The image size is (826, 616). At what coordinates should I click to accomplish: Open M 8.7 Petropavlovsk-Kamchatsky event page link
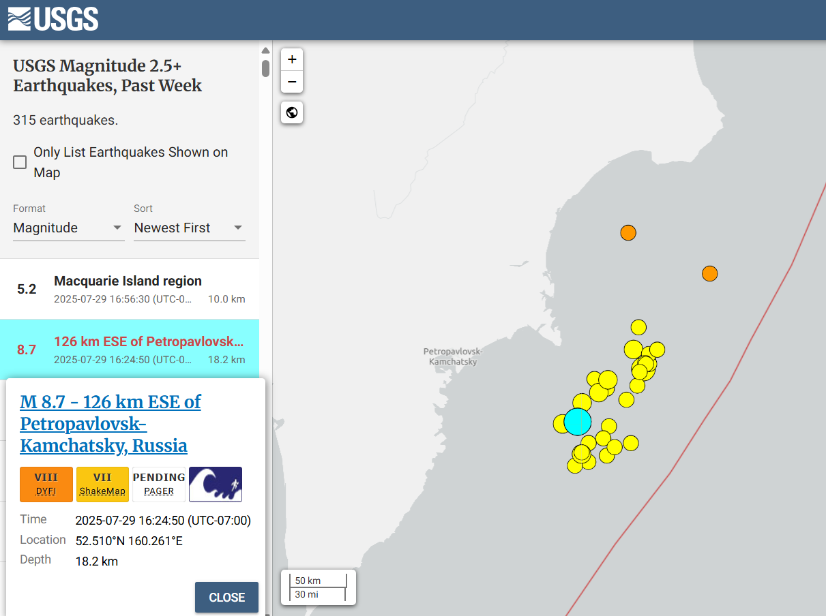[x=110, y=424]
